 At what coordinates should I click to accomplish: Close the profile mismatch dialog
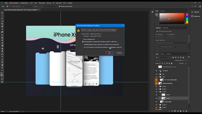(123, 25)
